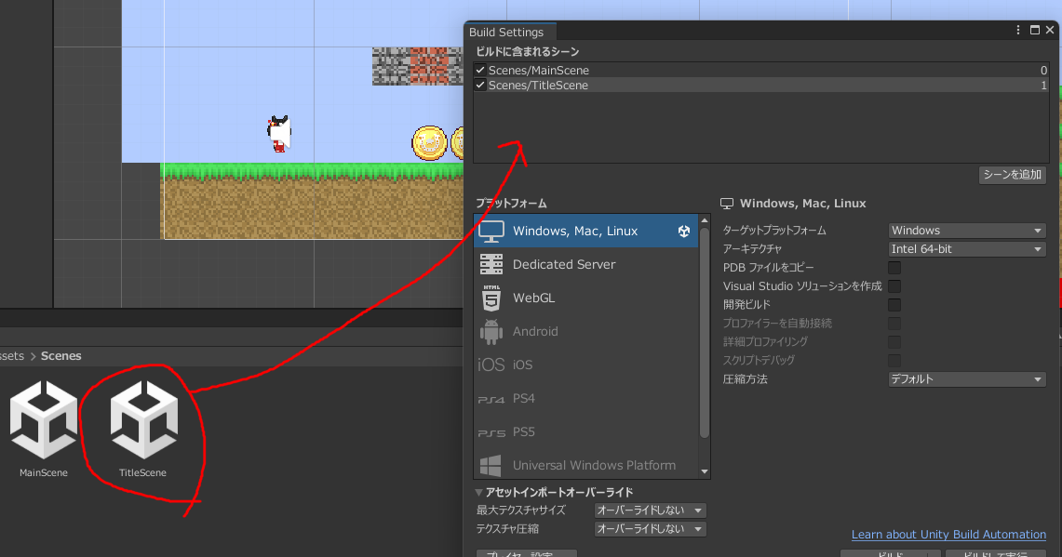The height and width of the screenshot is (557, 1062).
Task: Click Scenes in the breadcrumb path
Action: [60, 356]
